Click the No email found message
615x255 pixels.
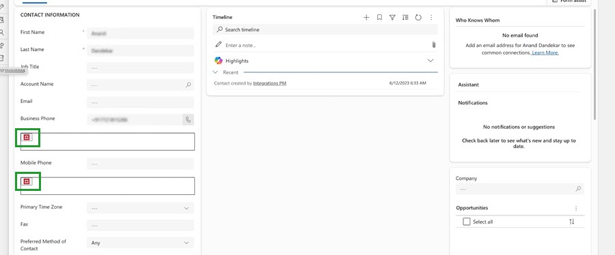[520, 35]
